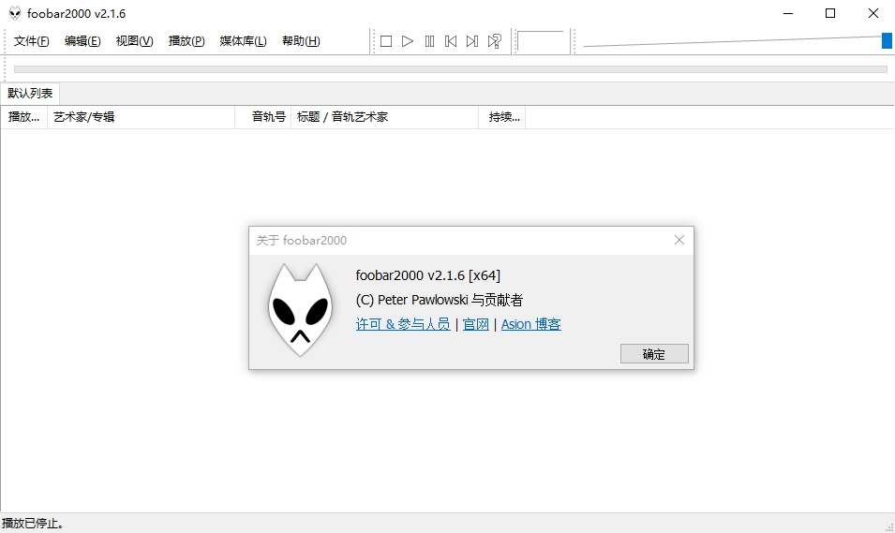Sort by 艺术家/专辑 column header
895x533 pixels.
pos(141,117)
